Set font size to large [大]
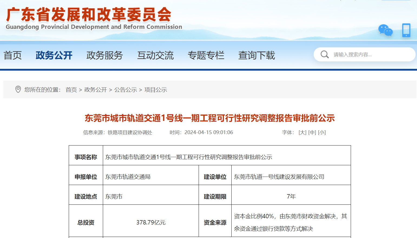 coord(302,133)
